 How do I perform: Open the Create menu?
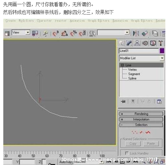[11, 21]
